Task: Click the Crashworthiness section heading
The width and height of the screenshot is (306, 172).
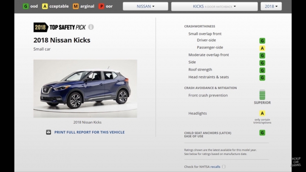Action: (200, 26)
